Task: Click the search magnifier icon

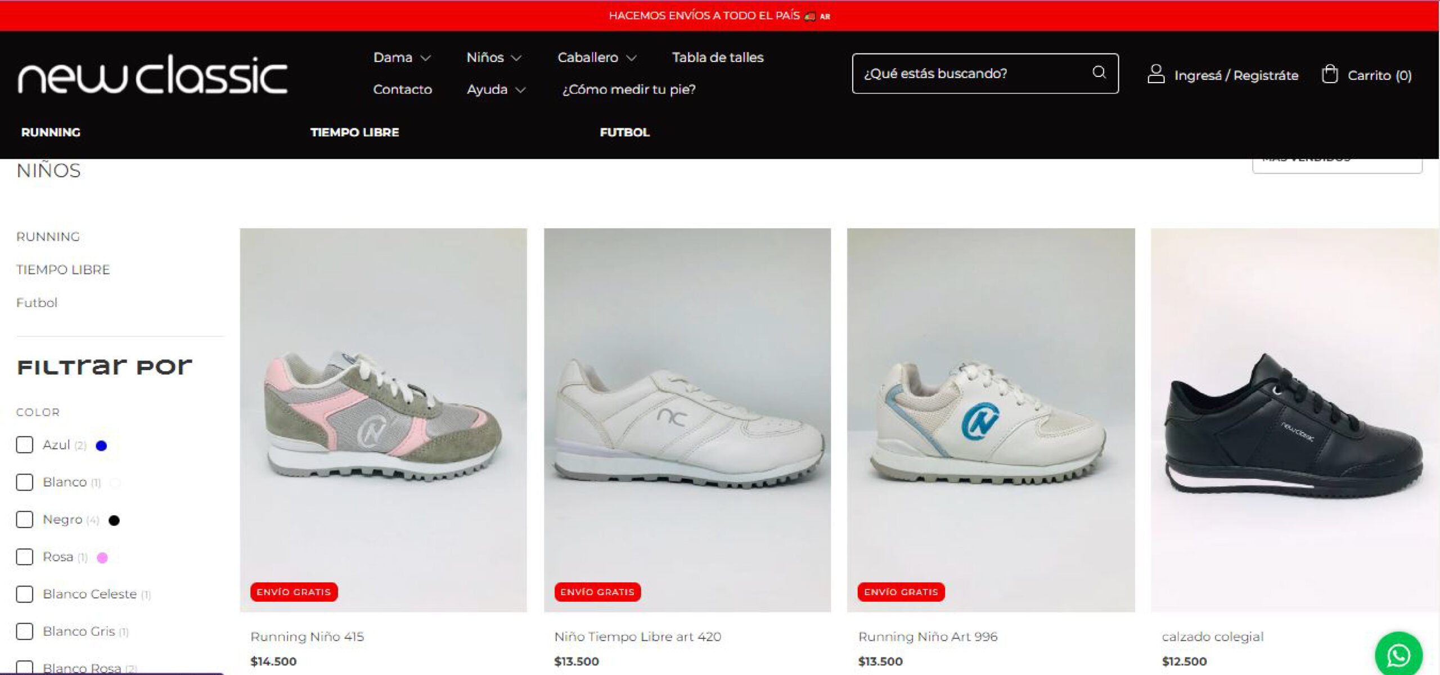Action: [1099, 72]
